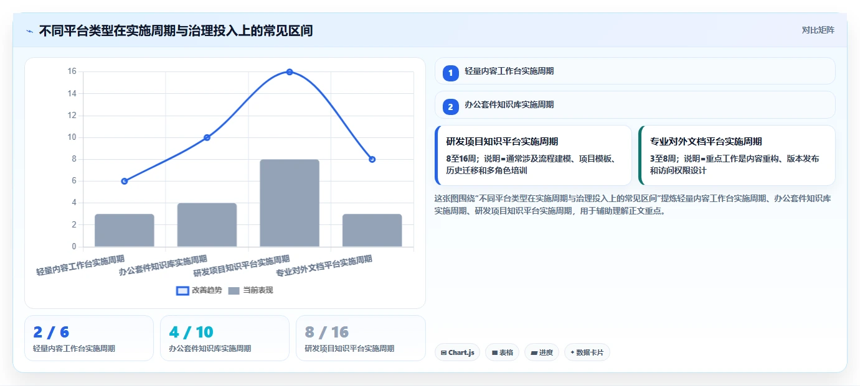The image size is (860, 386).
Task: Click the last line point at value 8
Action: tap(372, 159)
